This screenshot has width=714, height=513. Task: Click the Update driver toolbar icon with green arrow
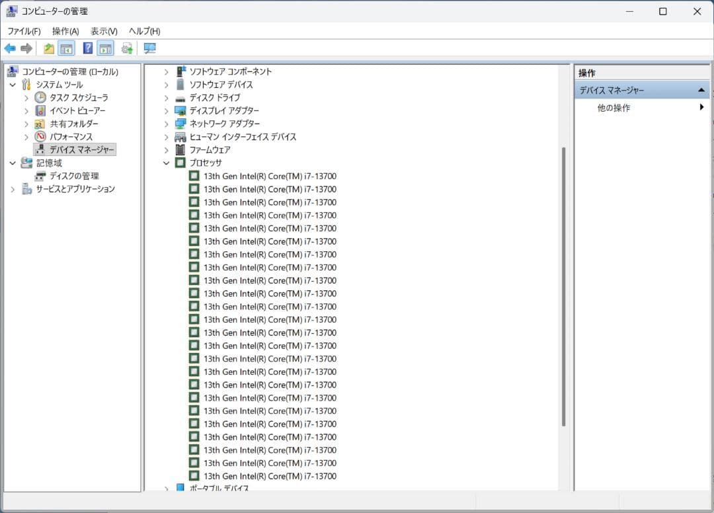[x=127, y=48]
